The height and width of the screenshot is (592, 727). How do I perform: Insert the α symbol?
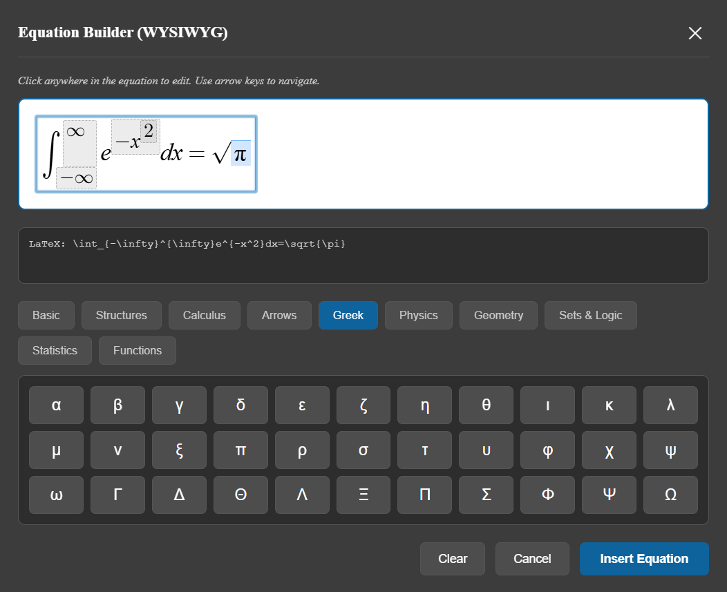(56, 405)
